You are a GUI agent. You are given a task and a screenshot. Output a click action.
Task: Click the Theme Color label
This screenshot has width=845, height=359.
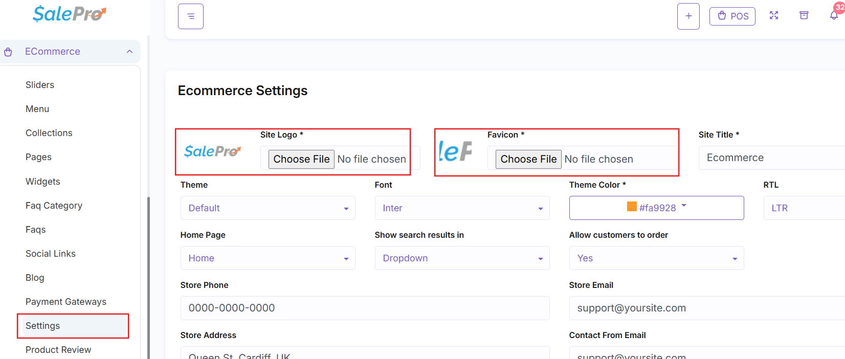(597, 185)
